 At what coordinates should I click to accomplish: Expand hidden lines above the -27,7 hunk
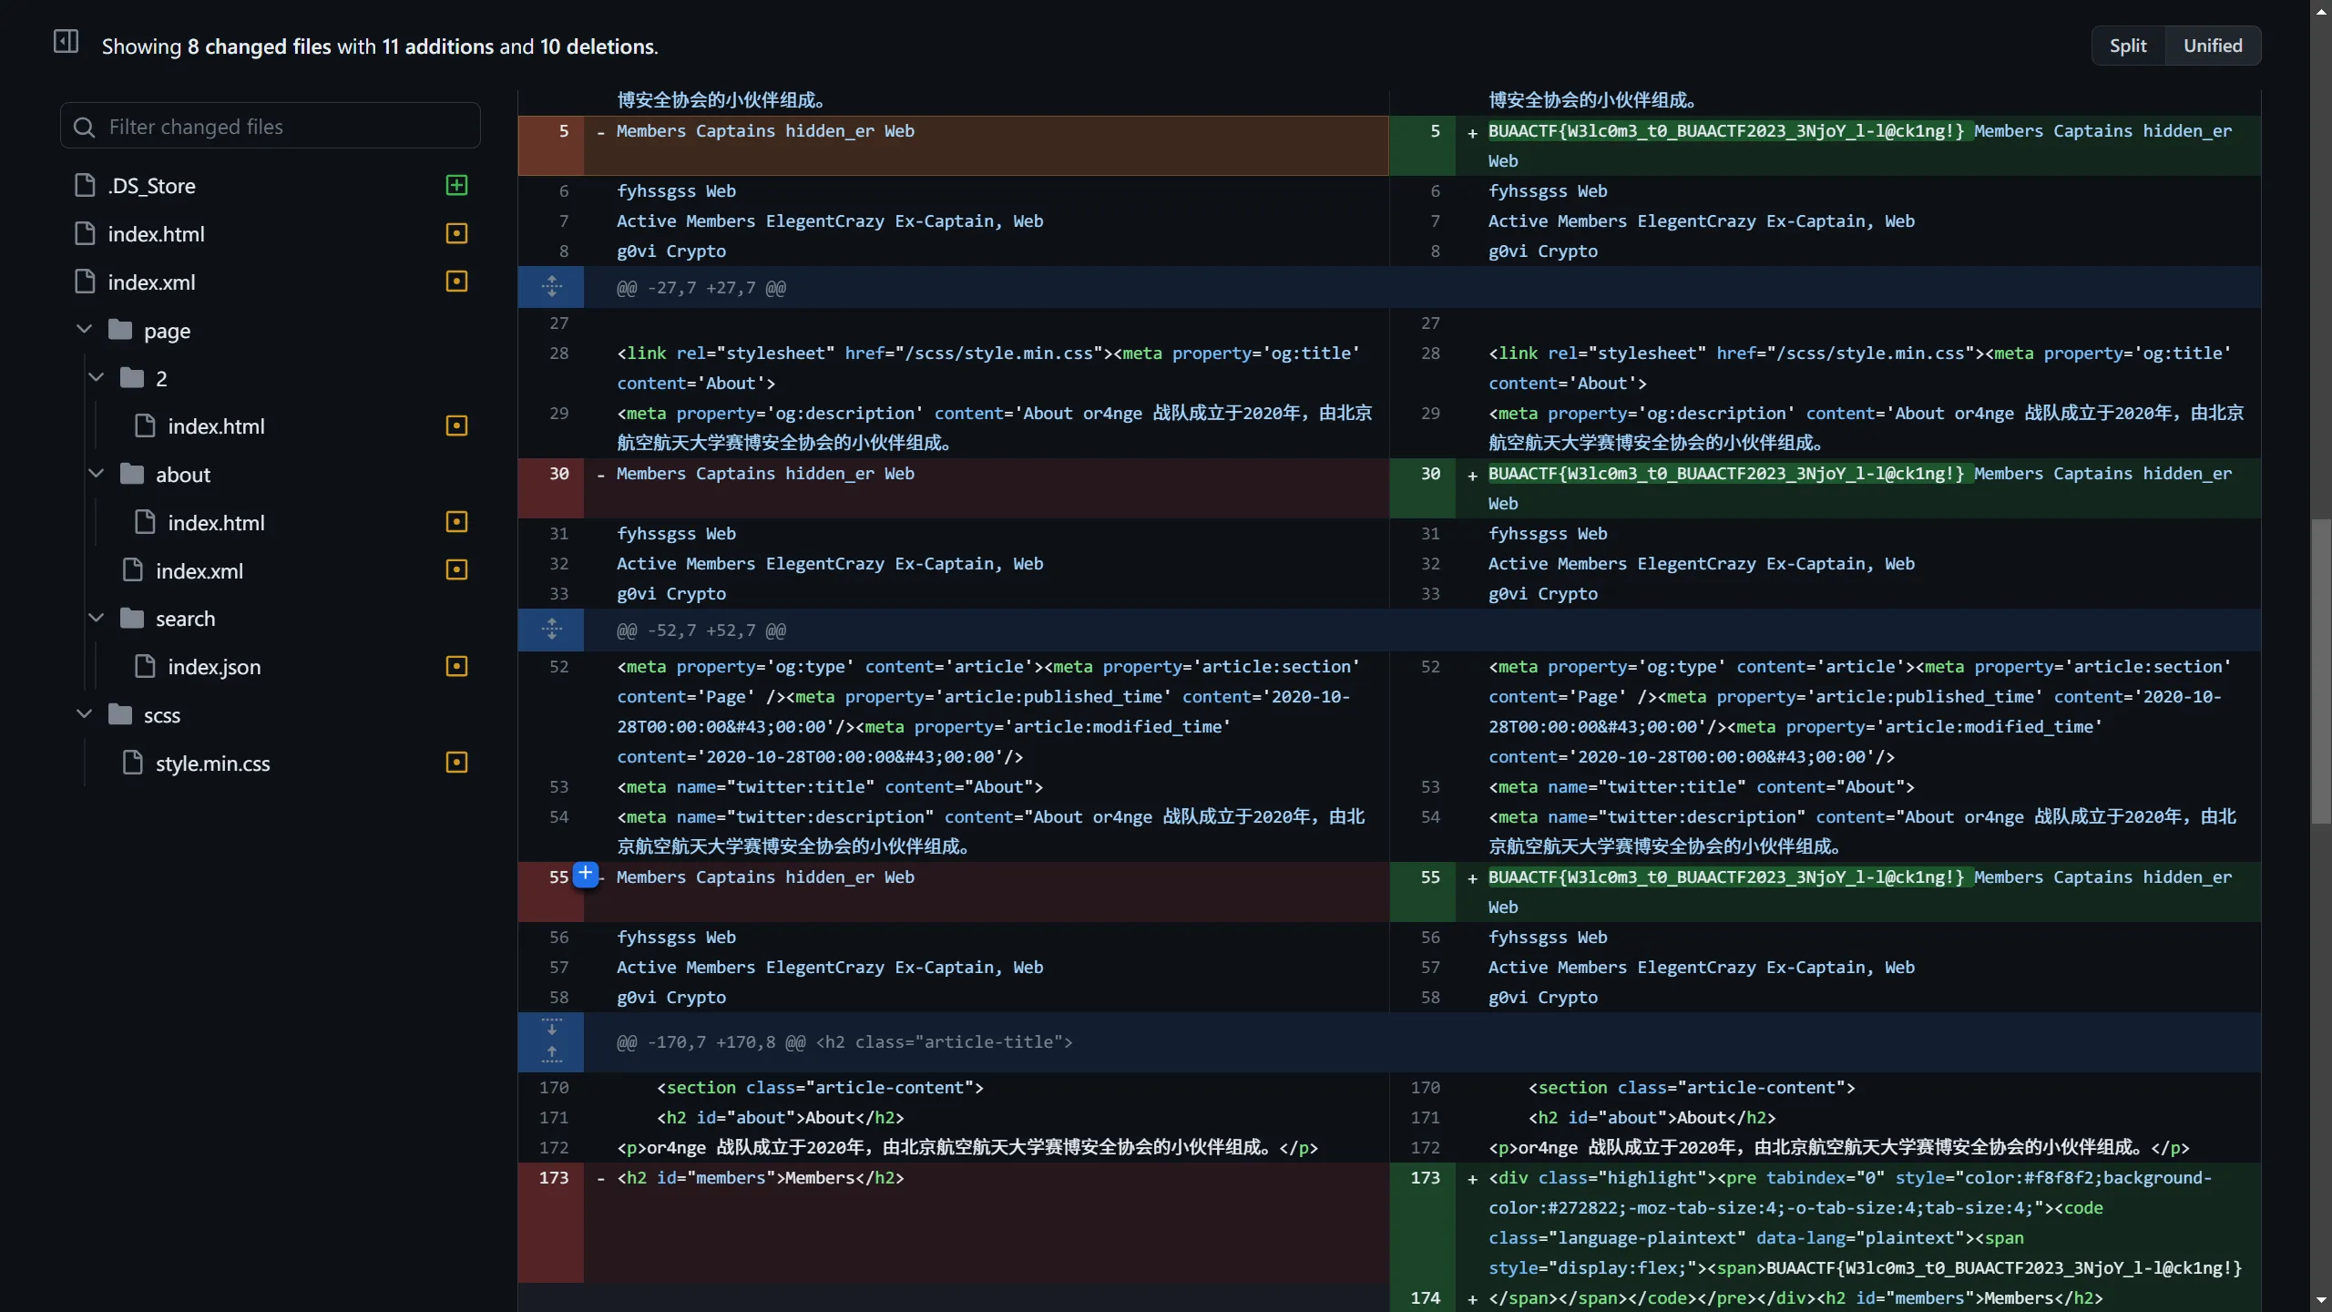tap(551, 287)
